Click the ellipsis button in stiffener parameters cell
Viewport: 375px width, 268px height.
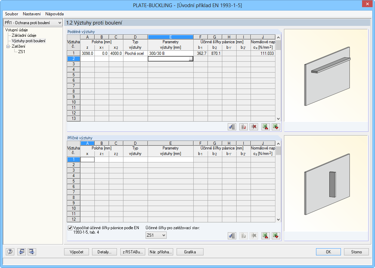point(191,59)
